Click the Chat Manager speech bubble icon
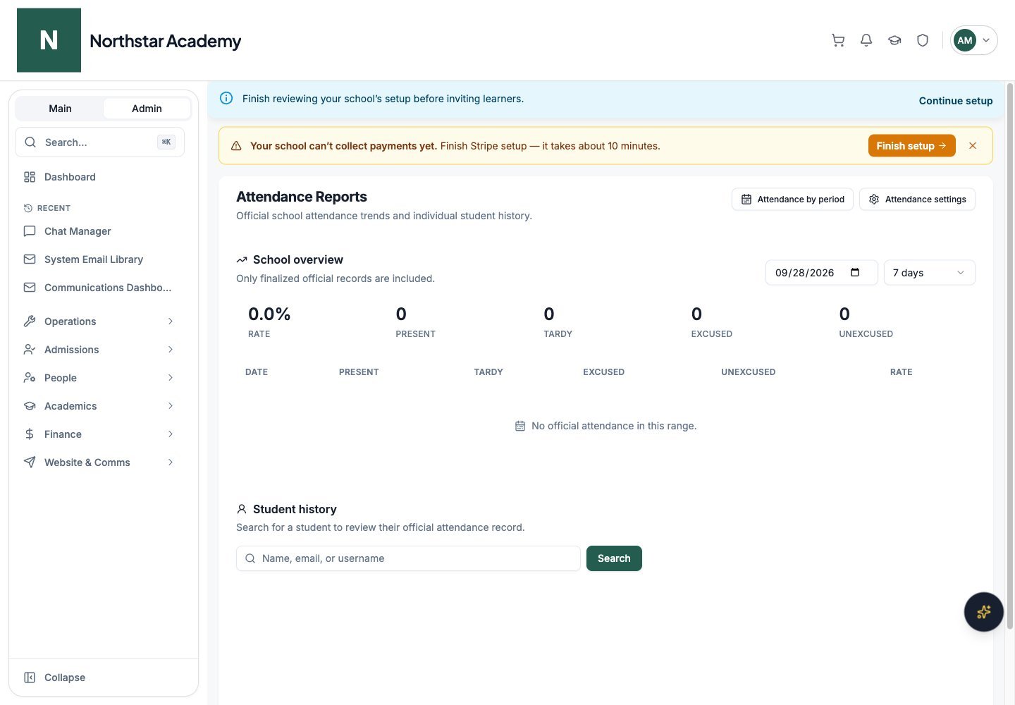 [x=30, y=231]
